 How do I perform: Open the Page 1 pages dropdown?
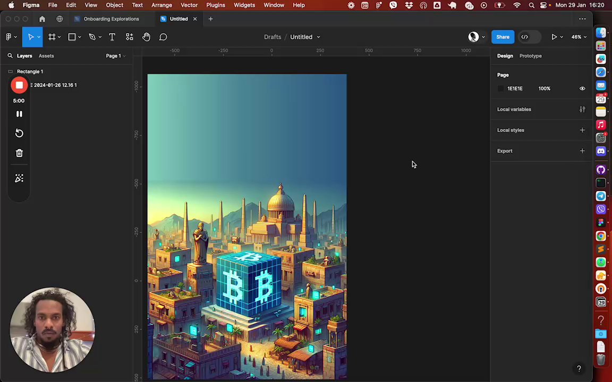[x=115, y=56]
